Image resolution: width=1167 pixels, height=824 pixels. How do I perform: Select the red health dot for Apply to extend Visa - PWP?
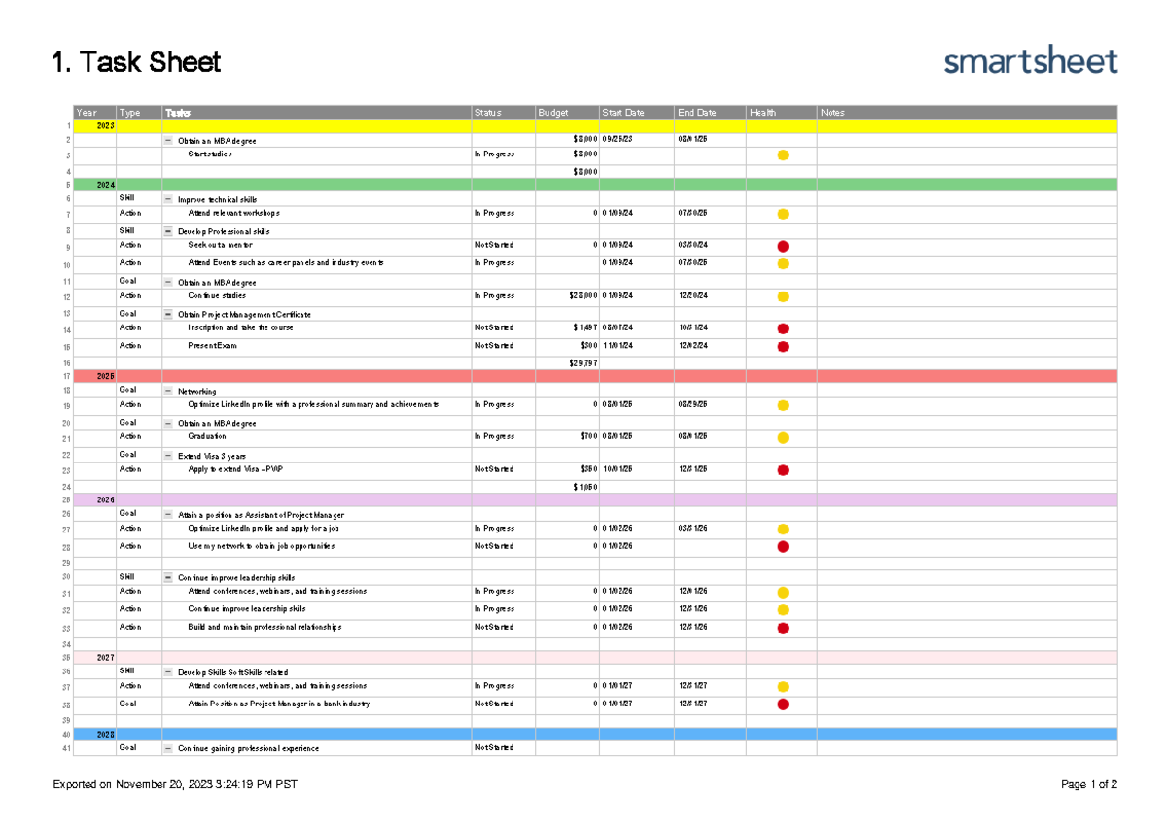coord(783,469)
